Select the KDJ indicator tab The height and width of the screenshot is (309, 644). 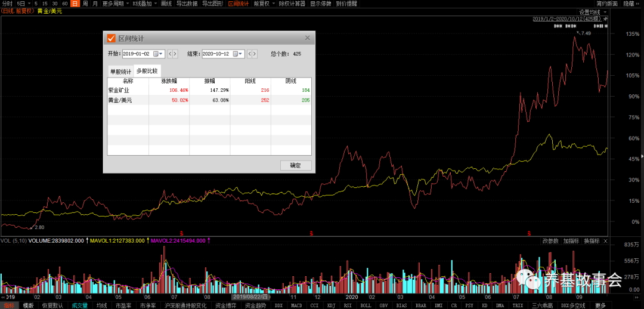[331, 305]
